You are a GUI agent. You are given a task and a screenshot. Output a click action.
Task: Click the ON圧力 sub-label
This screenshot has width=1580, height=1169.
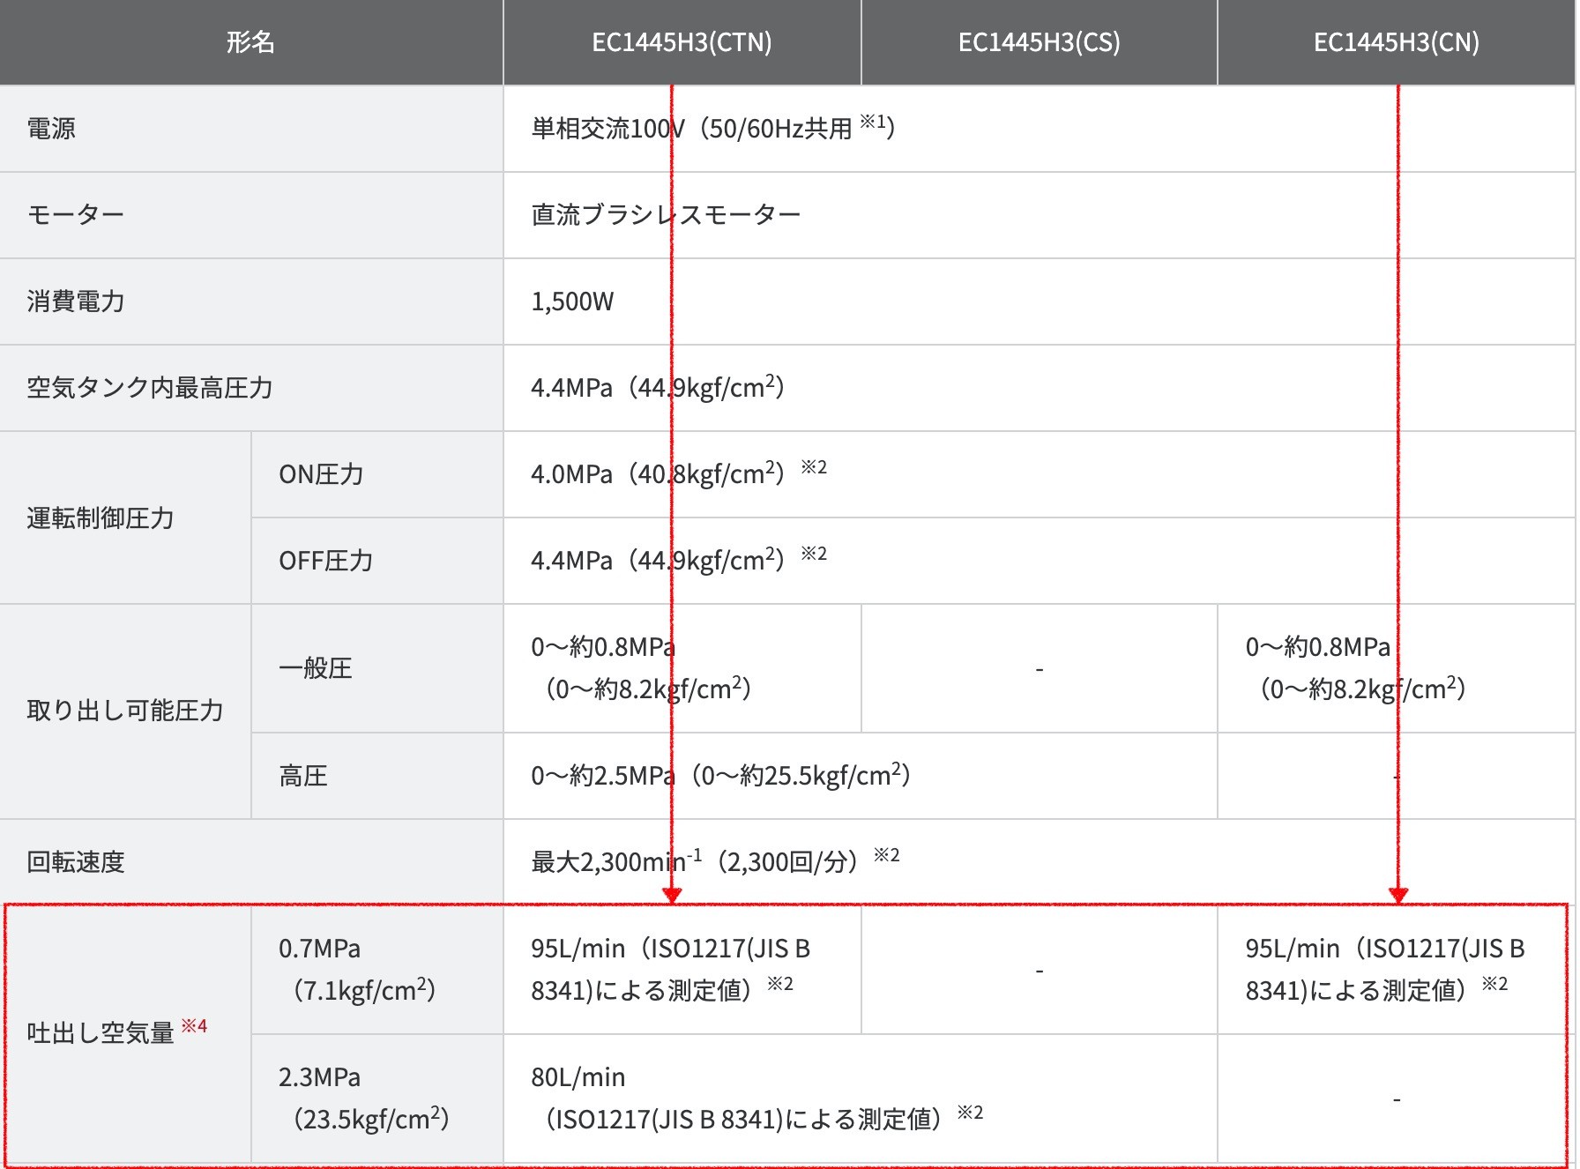point(321,474)
